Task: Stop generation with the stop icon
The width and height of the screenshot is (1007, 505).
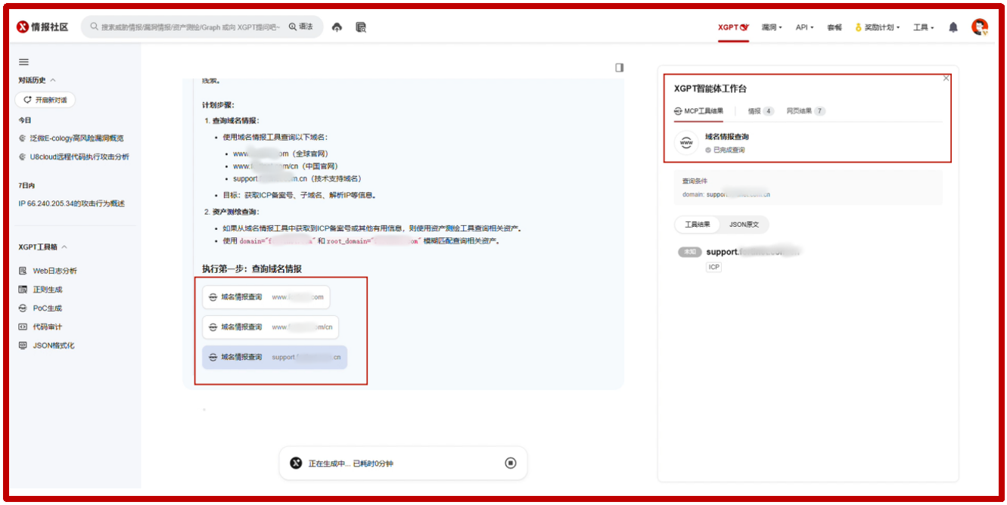Action: 511,463
